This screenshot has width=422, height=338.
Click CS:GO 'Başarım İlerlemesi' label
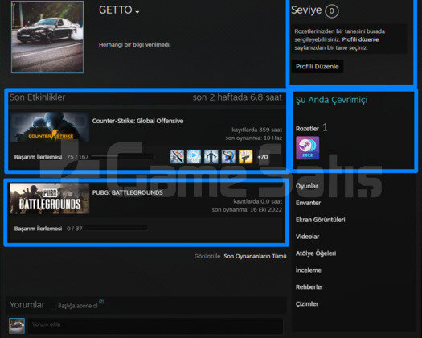pyautogui.click(x=38, y=157)
